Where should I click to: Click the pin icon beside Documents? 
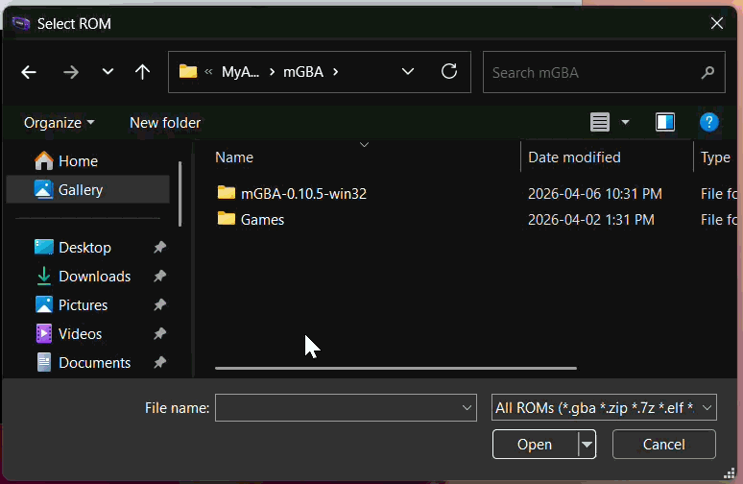pyautogui.click(x=159, y=363)
